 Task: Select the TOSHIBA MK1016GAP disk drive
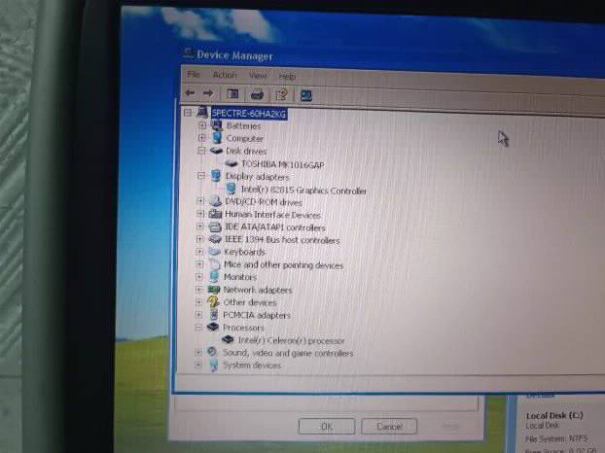pyautogui.click(x=282, y=164)
